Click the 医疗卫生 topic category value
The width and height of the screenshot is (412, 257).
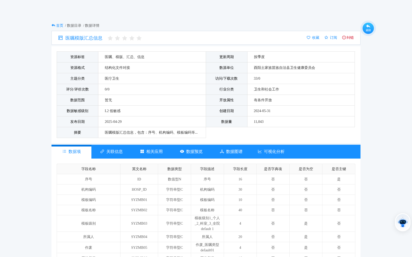(112, 78)
